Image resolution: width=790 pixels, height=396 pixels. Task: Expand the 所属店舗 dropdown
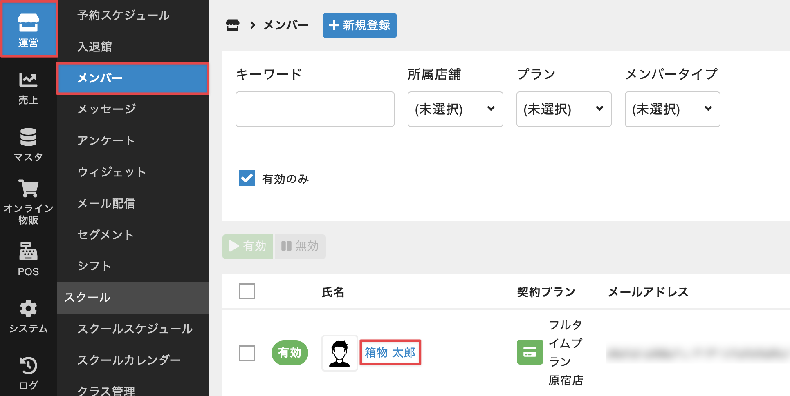click(455, 109)
